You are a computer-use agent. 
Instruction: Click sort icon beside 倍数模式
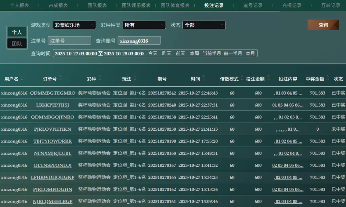coord(242,79)
